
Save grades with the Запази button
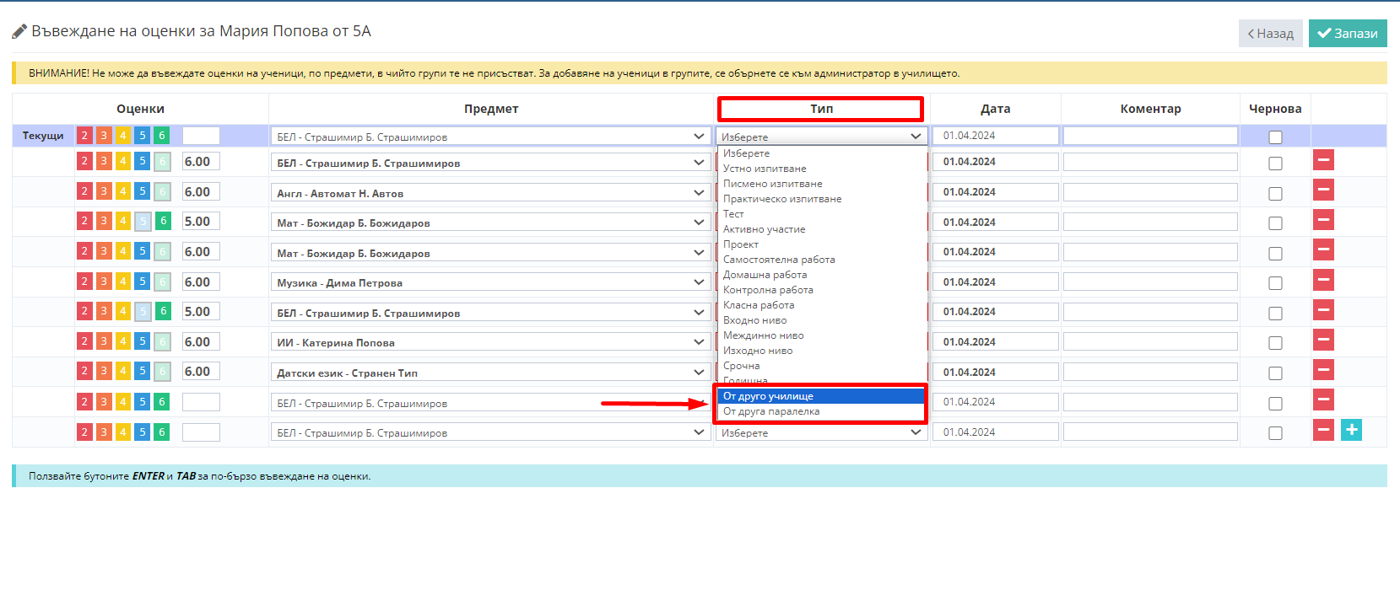(1348, 34)
